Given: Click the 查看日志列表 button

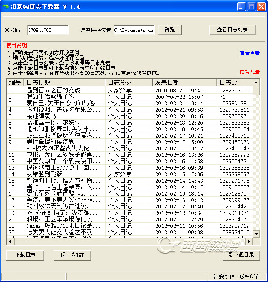Looking at the screenshot, I should tap(232, 30).
